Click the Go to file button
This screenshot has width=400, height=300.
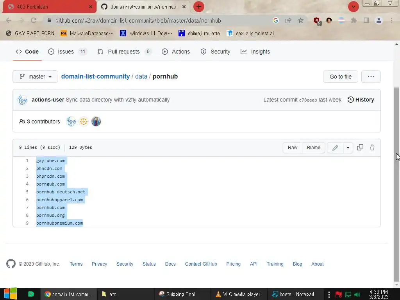click(x=340, y=77)
